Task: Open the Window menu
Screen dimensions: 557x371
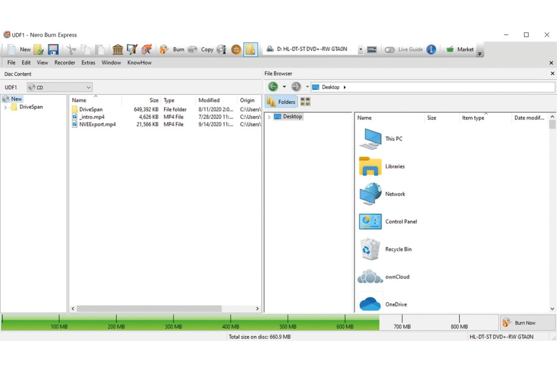Action: (x=111, y=63)
